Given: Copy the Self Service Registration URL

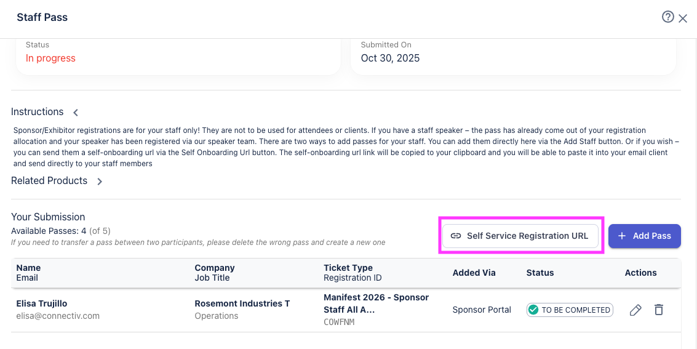Looking at the screenshot, I should 520,236.
